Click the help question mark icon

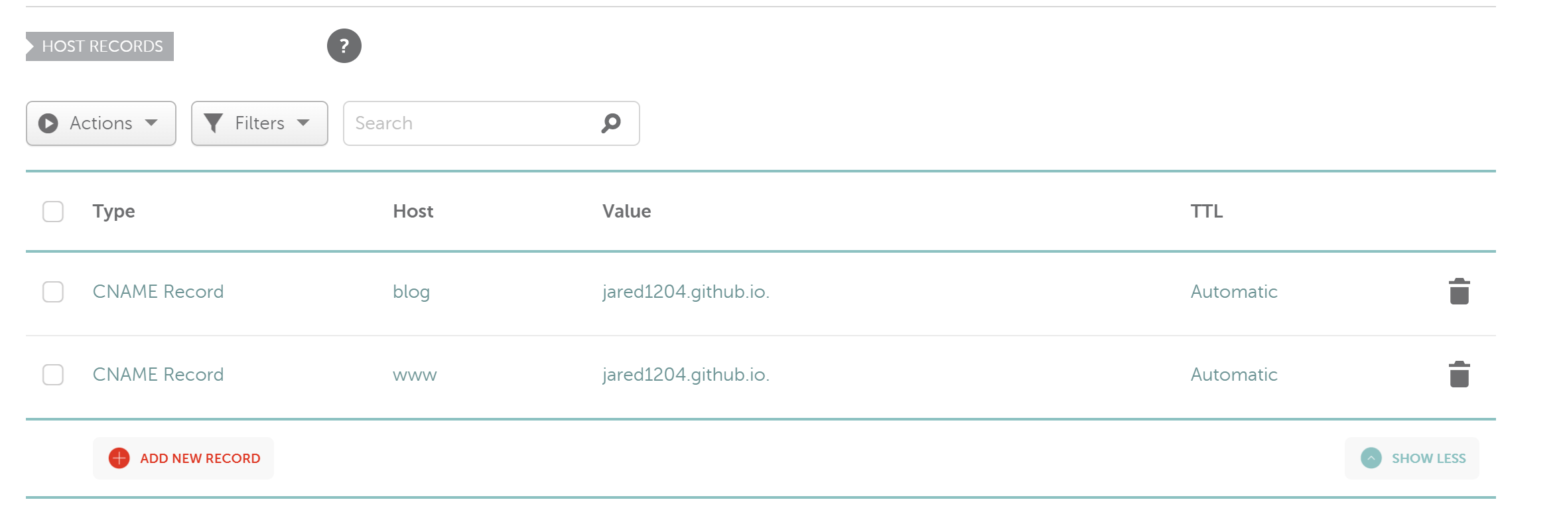point(344,46)
